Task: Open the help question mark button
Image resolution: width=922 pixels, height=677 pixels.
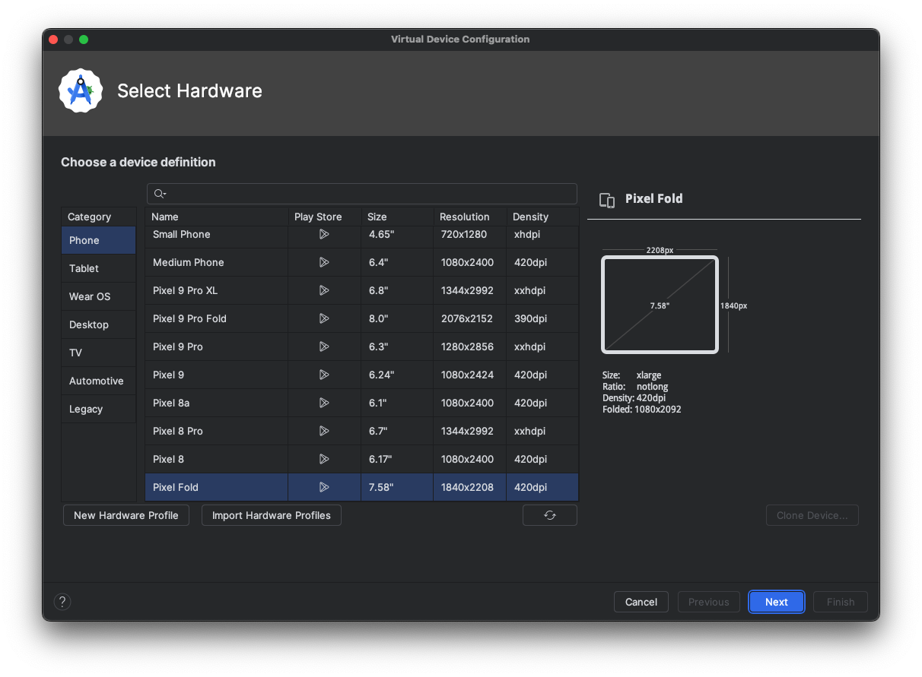Action: [x=62, y=602]
